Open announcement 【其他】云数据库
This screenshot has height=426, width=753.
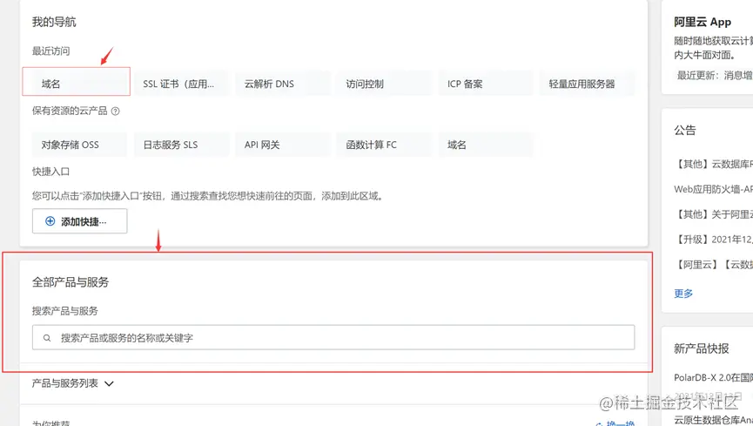[x=714, y=165]
